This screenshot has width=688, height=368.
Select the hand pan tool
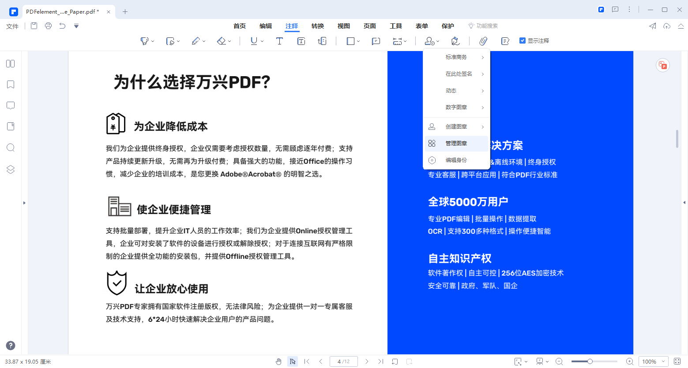point(278,361)
